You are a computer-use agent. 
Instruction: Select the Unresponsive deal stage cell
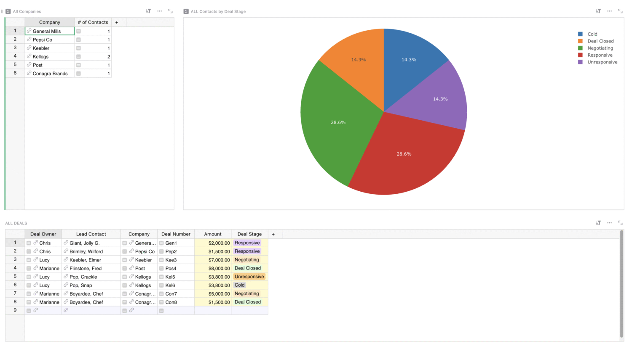[249, 277]
